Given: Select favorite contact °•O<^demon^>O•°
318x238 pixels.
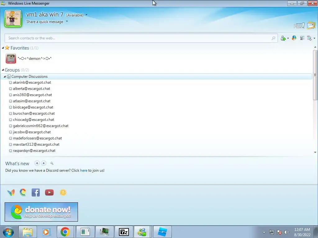Looking at the screenshot, I should point(34,59).
